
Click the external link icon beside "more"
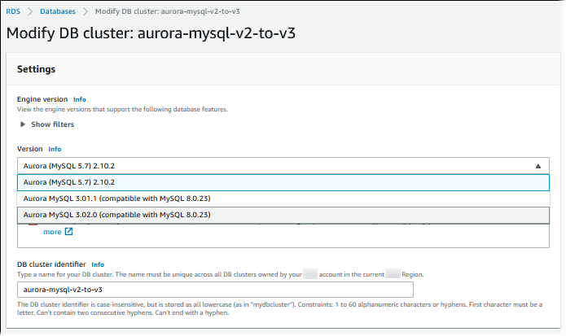[x=69, y=232]
